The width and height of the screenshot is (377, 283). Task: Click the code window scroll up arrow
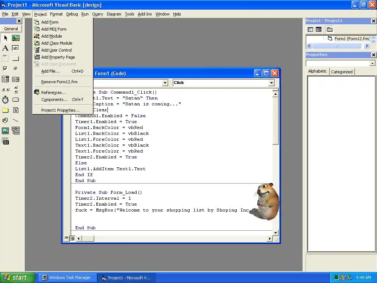(x=275, y=94)
